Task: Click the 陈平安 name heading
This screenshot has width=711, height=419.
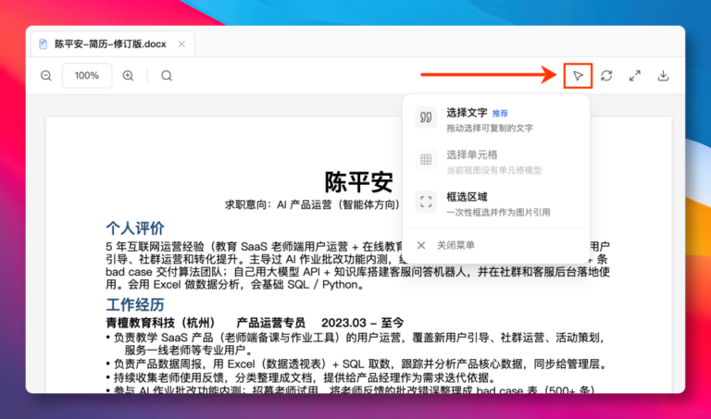Action: [x=358, y=181]
